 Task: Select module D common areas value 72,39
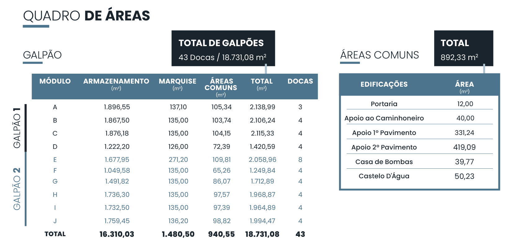pos(221,147)
